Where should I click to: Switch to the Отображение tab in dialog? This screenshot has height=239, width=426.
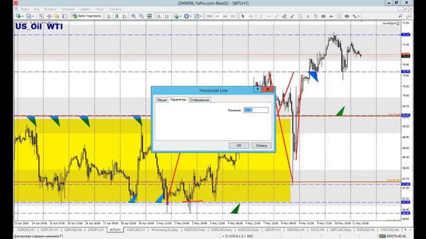200,100
